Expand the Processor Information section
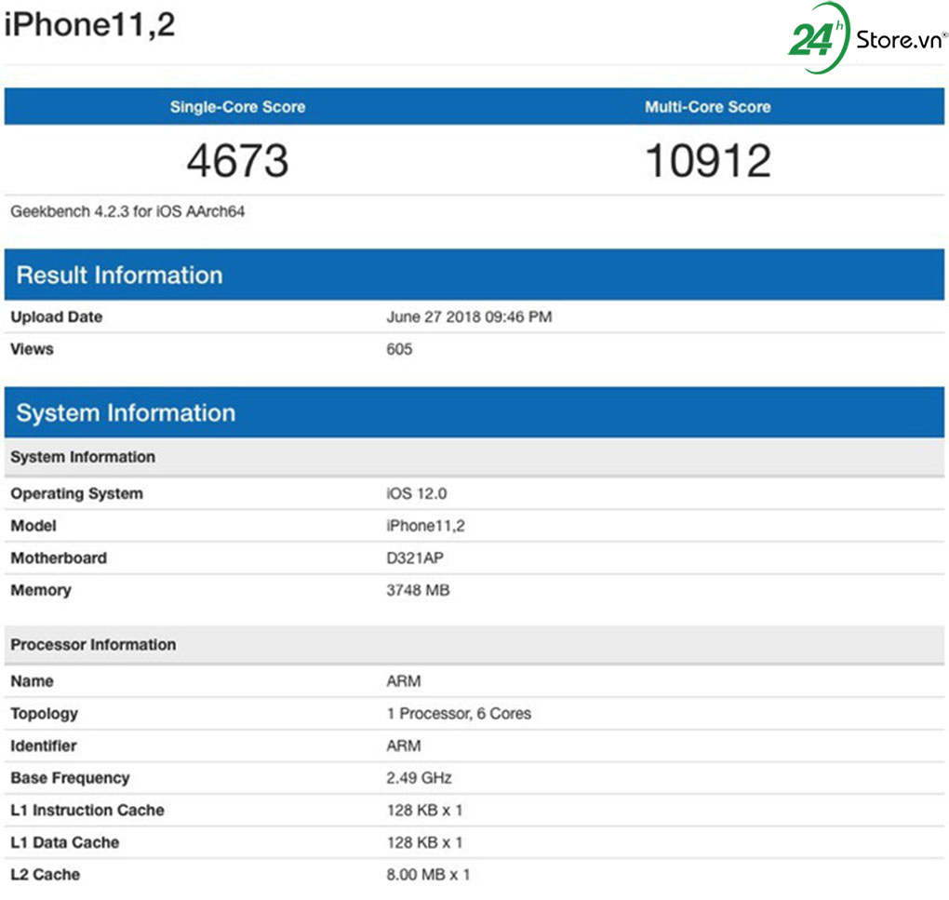 coord(93,644)
